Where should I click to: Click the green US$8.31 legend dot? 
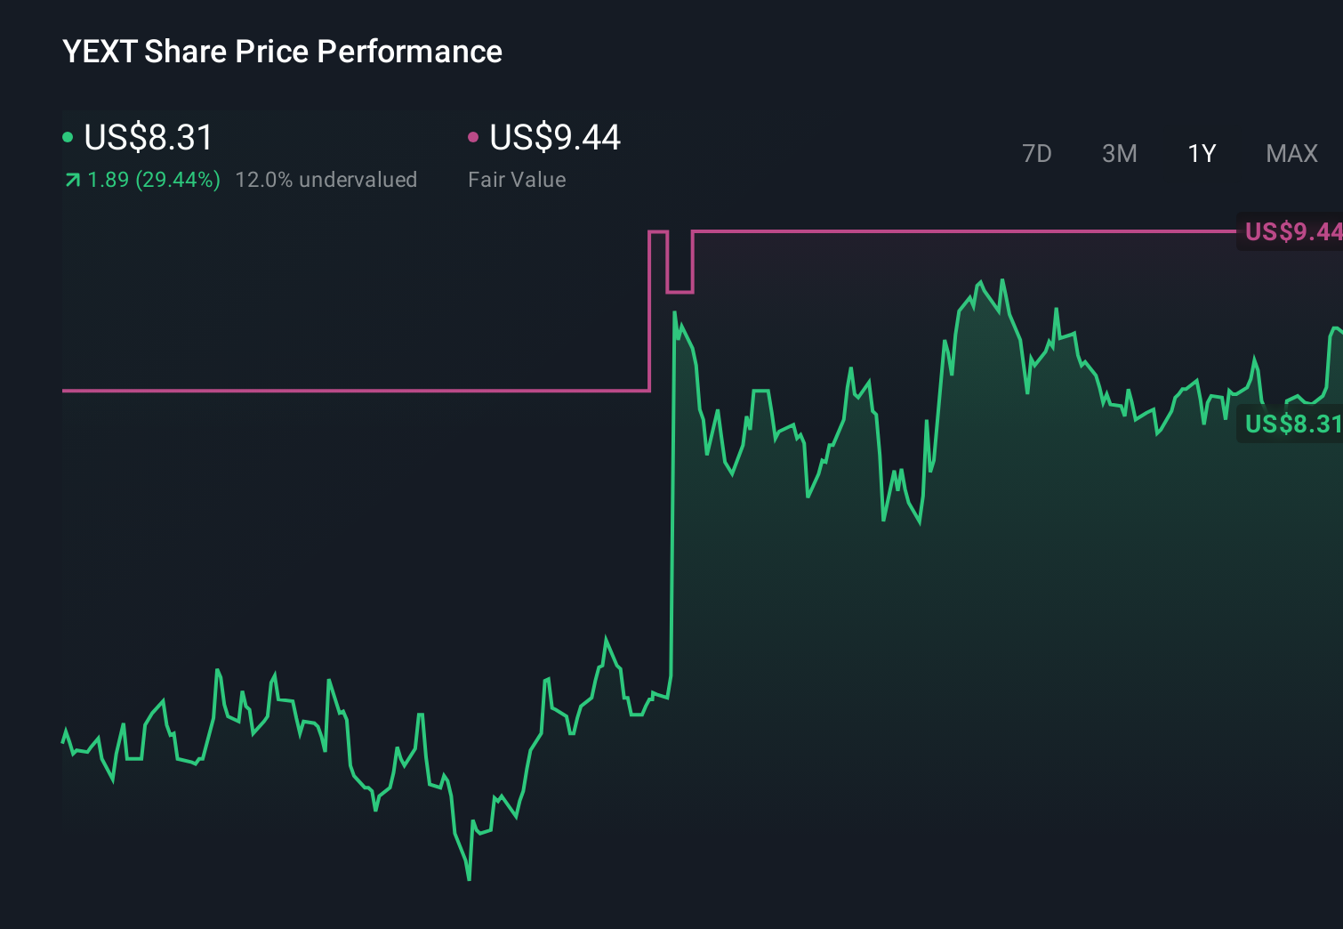point(68,138)
